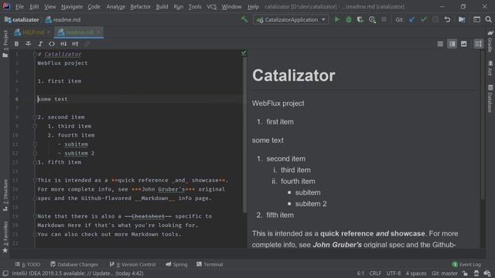The height and width of the screenshot is (278, 495).
Task: Decrease header level H↓ icon
Action: 63,44
